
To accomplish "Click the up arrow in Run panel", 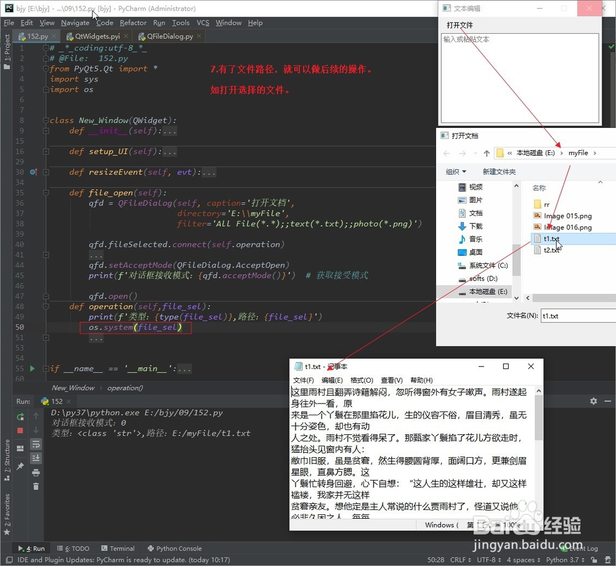I will [x=36, y=415].
